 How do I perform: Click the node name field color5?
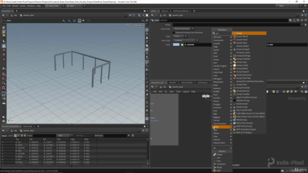(x=223, y=20)
